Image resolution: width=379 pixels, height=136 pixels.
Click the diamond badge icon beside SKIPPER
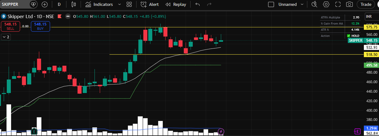pos(34,4)
